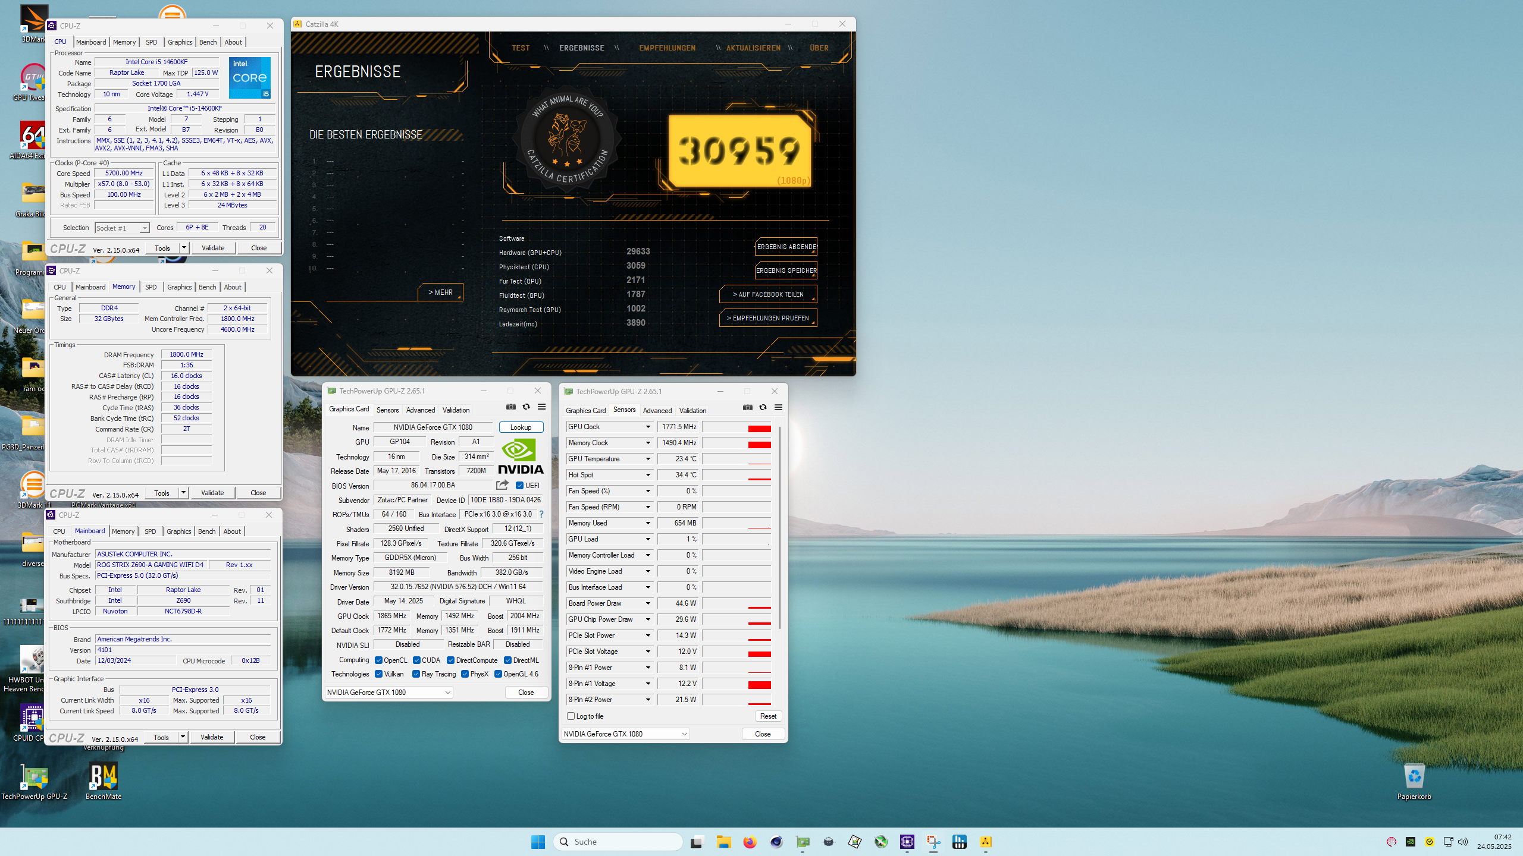1523x856 pixels.
Task: Open the Socket #1 selection dropdown in CPU-Z
Action: click(x=122, y=228)
